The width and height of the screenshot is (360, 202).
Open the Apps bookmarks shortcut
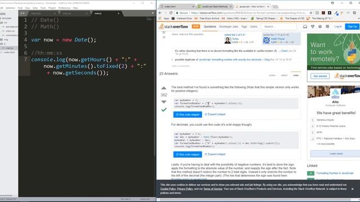164,19
